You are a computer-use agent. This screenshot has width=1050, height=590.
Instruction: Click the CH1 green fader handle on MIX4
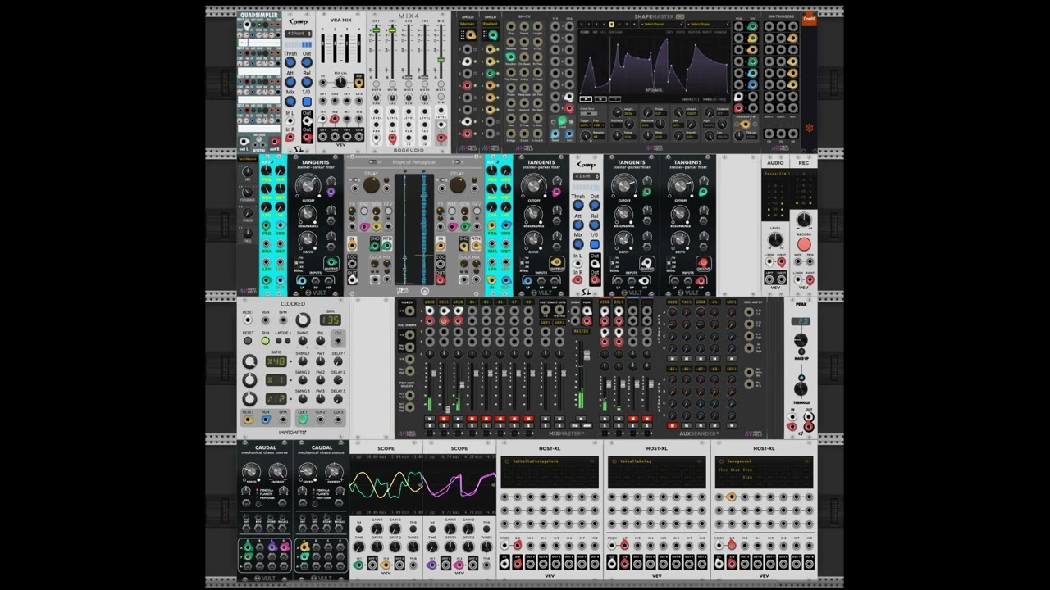coord(377,30)
